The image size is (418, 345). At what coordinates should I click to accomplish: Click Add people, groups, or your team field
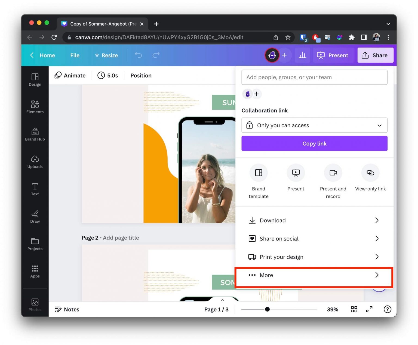(314, 77)
